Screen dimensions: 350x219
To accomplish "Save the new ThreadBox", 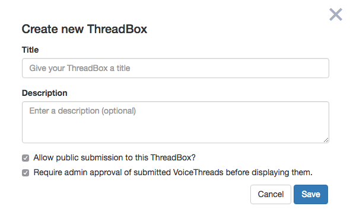I will pos(311,194).
